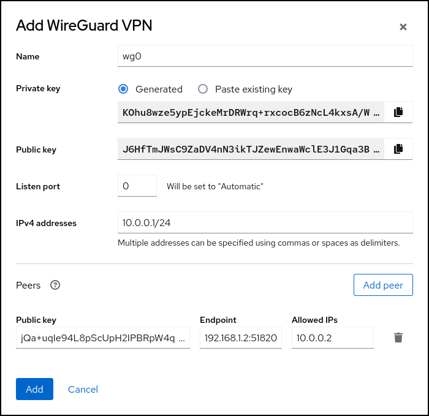Copy the private key to clipboard
Viewport: 429px width, 416px height.
pyautogui.click(x=398, y=112)
